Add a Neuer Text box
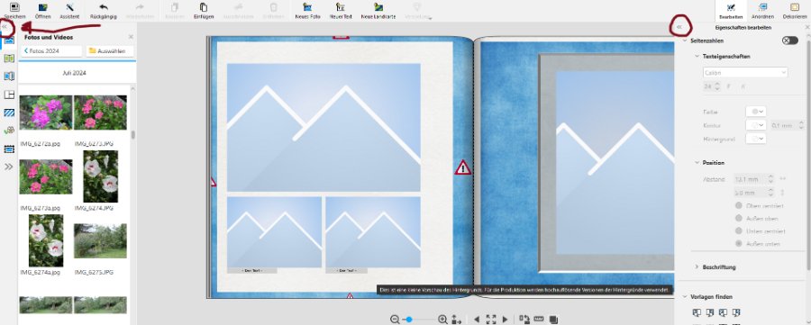811x325 pixels. (341, 7)
